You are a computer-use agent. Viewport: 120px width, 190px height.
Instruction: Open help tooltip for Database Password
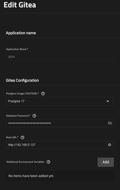click(34, 116)
